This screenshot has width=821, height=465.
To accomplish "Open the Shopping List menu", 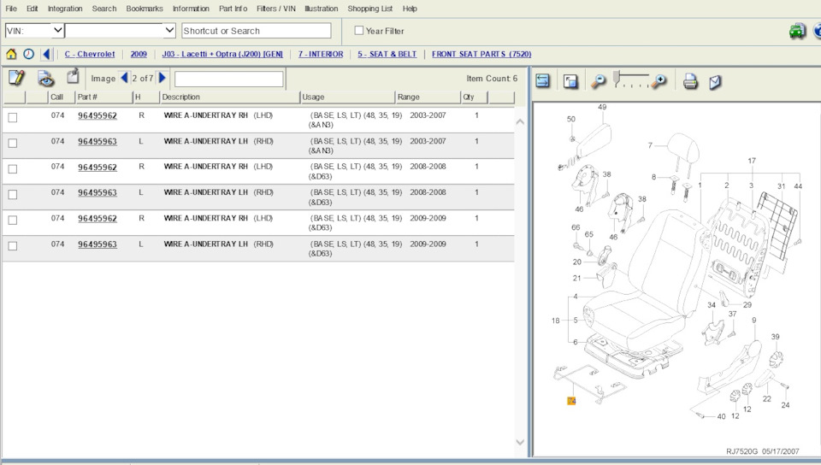I will 369,9.
